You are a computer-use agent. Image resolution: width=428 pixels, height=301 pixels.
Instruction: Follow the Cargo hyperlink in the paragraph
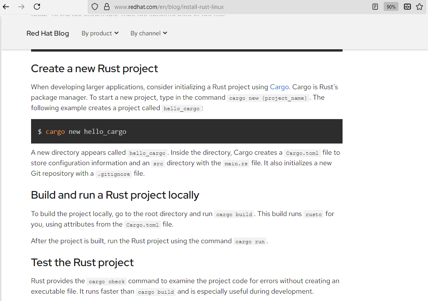pos(279,87)
